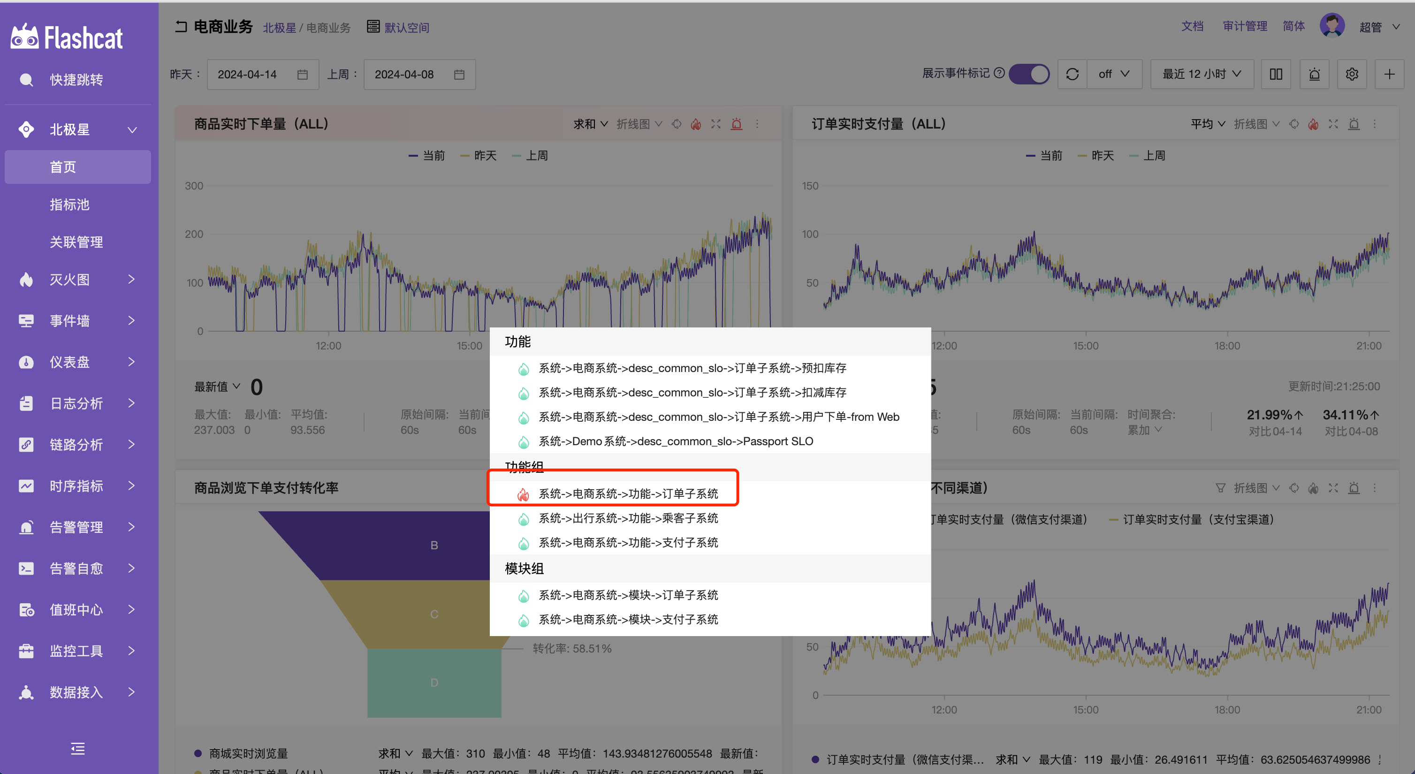Image resolution: width=1415 pixels, height=774 pixels.
Task: Click the plus add button in toolbar
Action: (x=1389, y=74)
